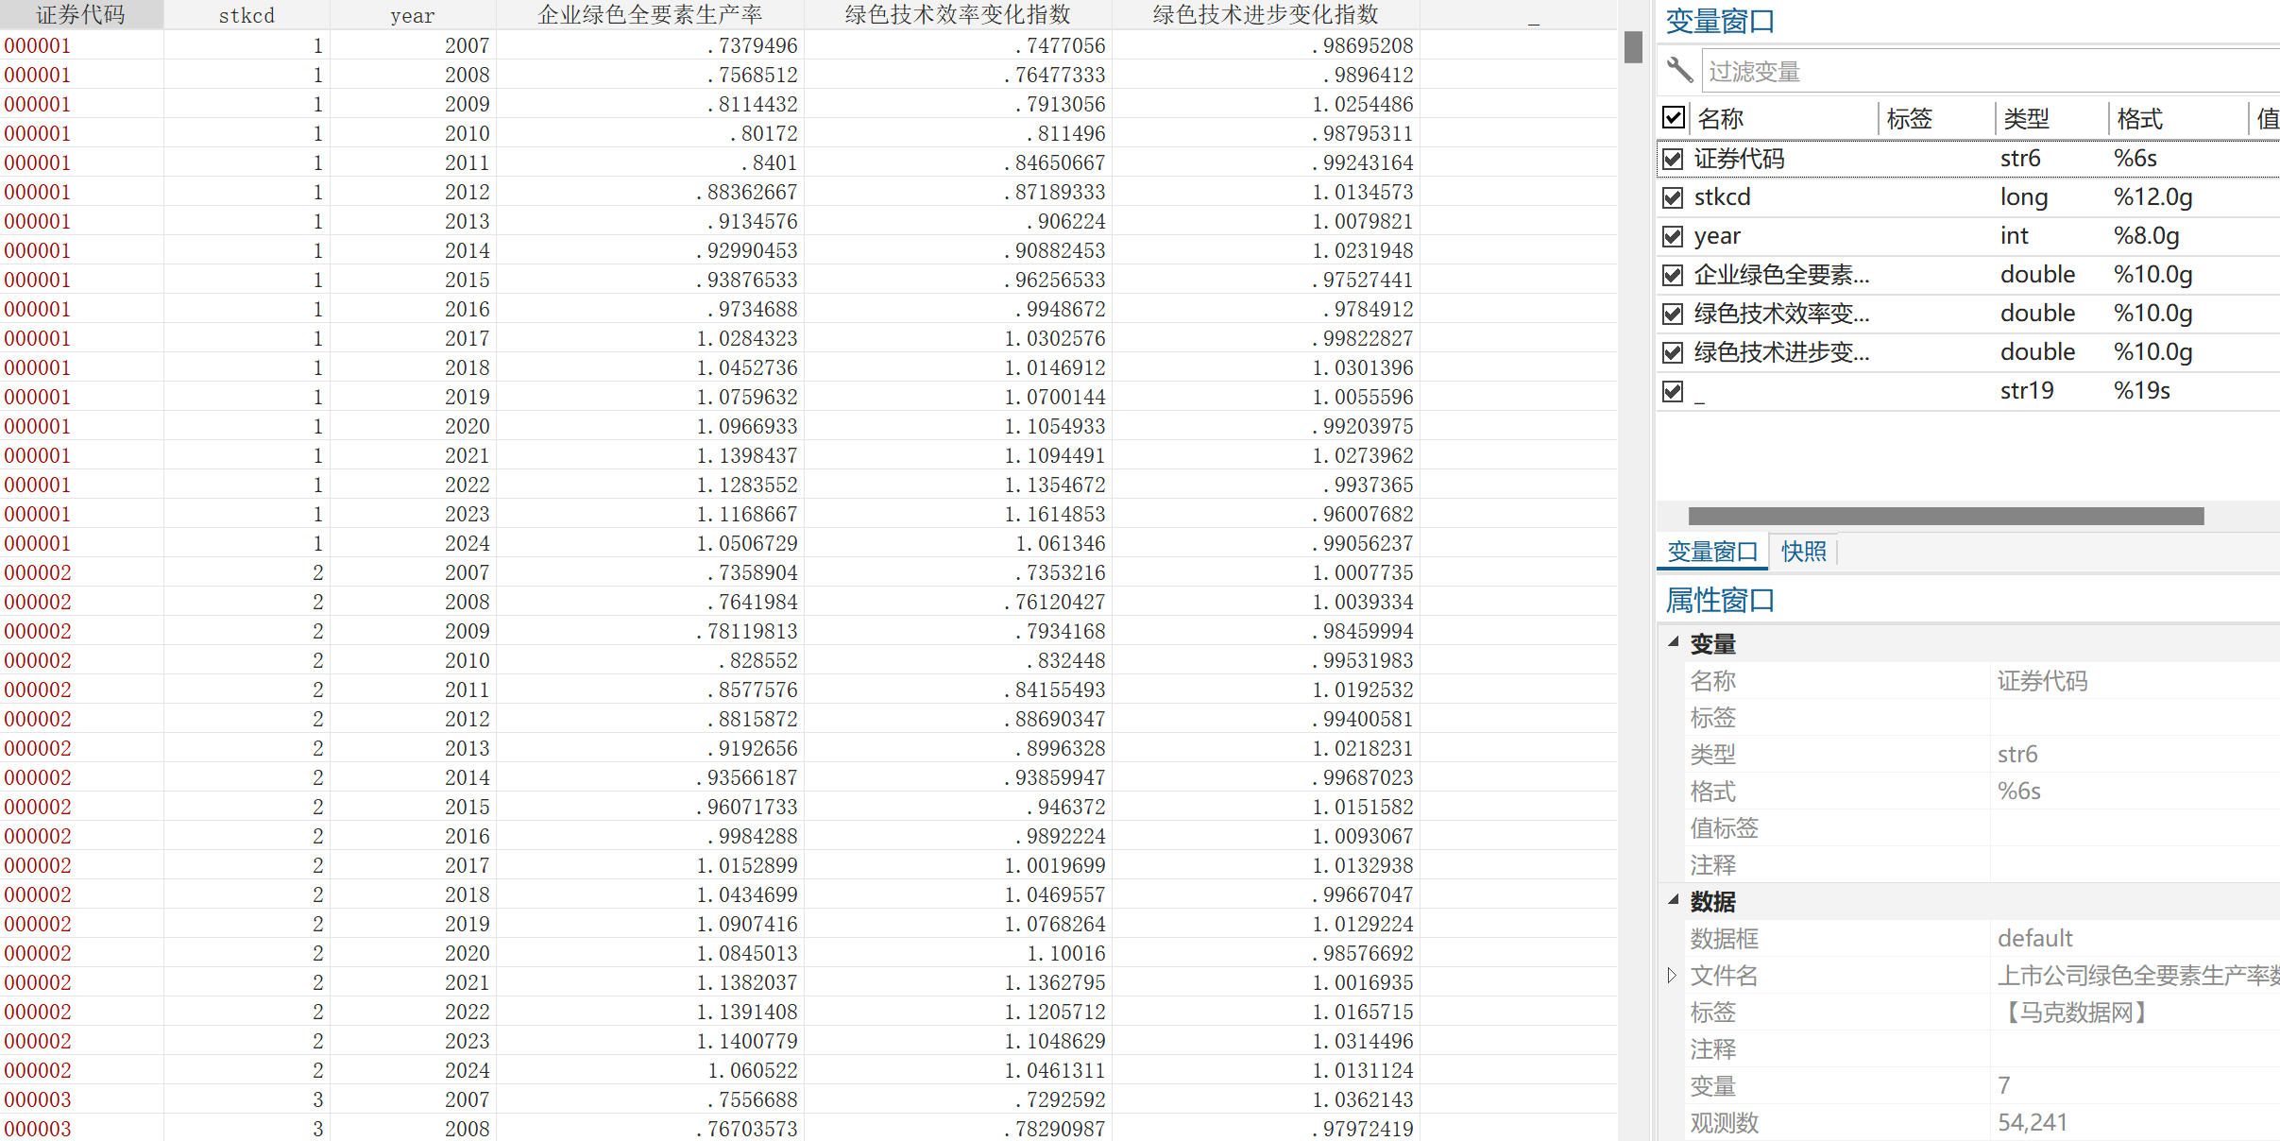Uncheck the stkcd variable checkbox
This screenshot has width=2280, height=1141.
(1673, 197)
